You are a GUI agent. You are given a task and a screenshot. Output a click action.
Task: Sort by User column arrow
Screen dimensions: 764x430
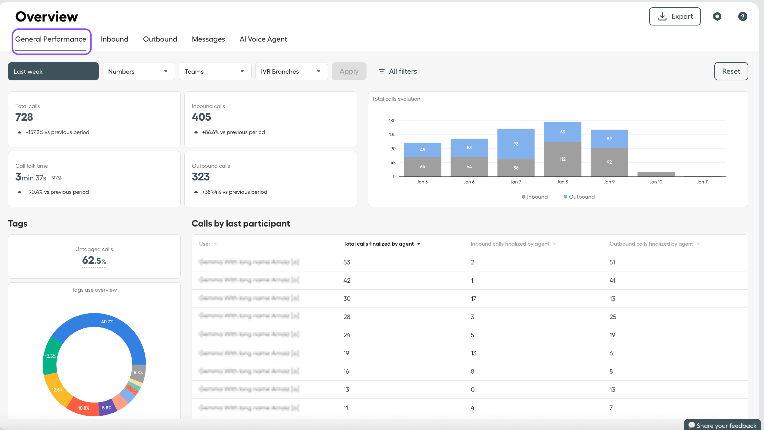point(215,244)
